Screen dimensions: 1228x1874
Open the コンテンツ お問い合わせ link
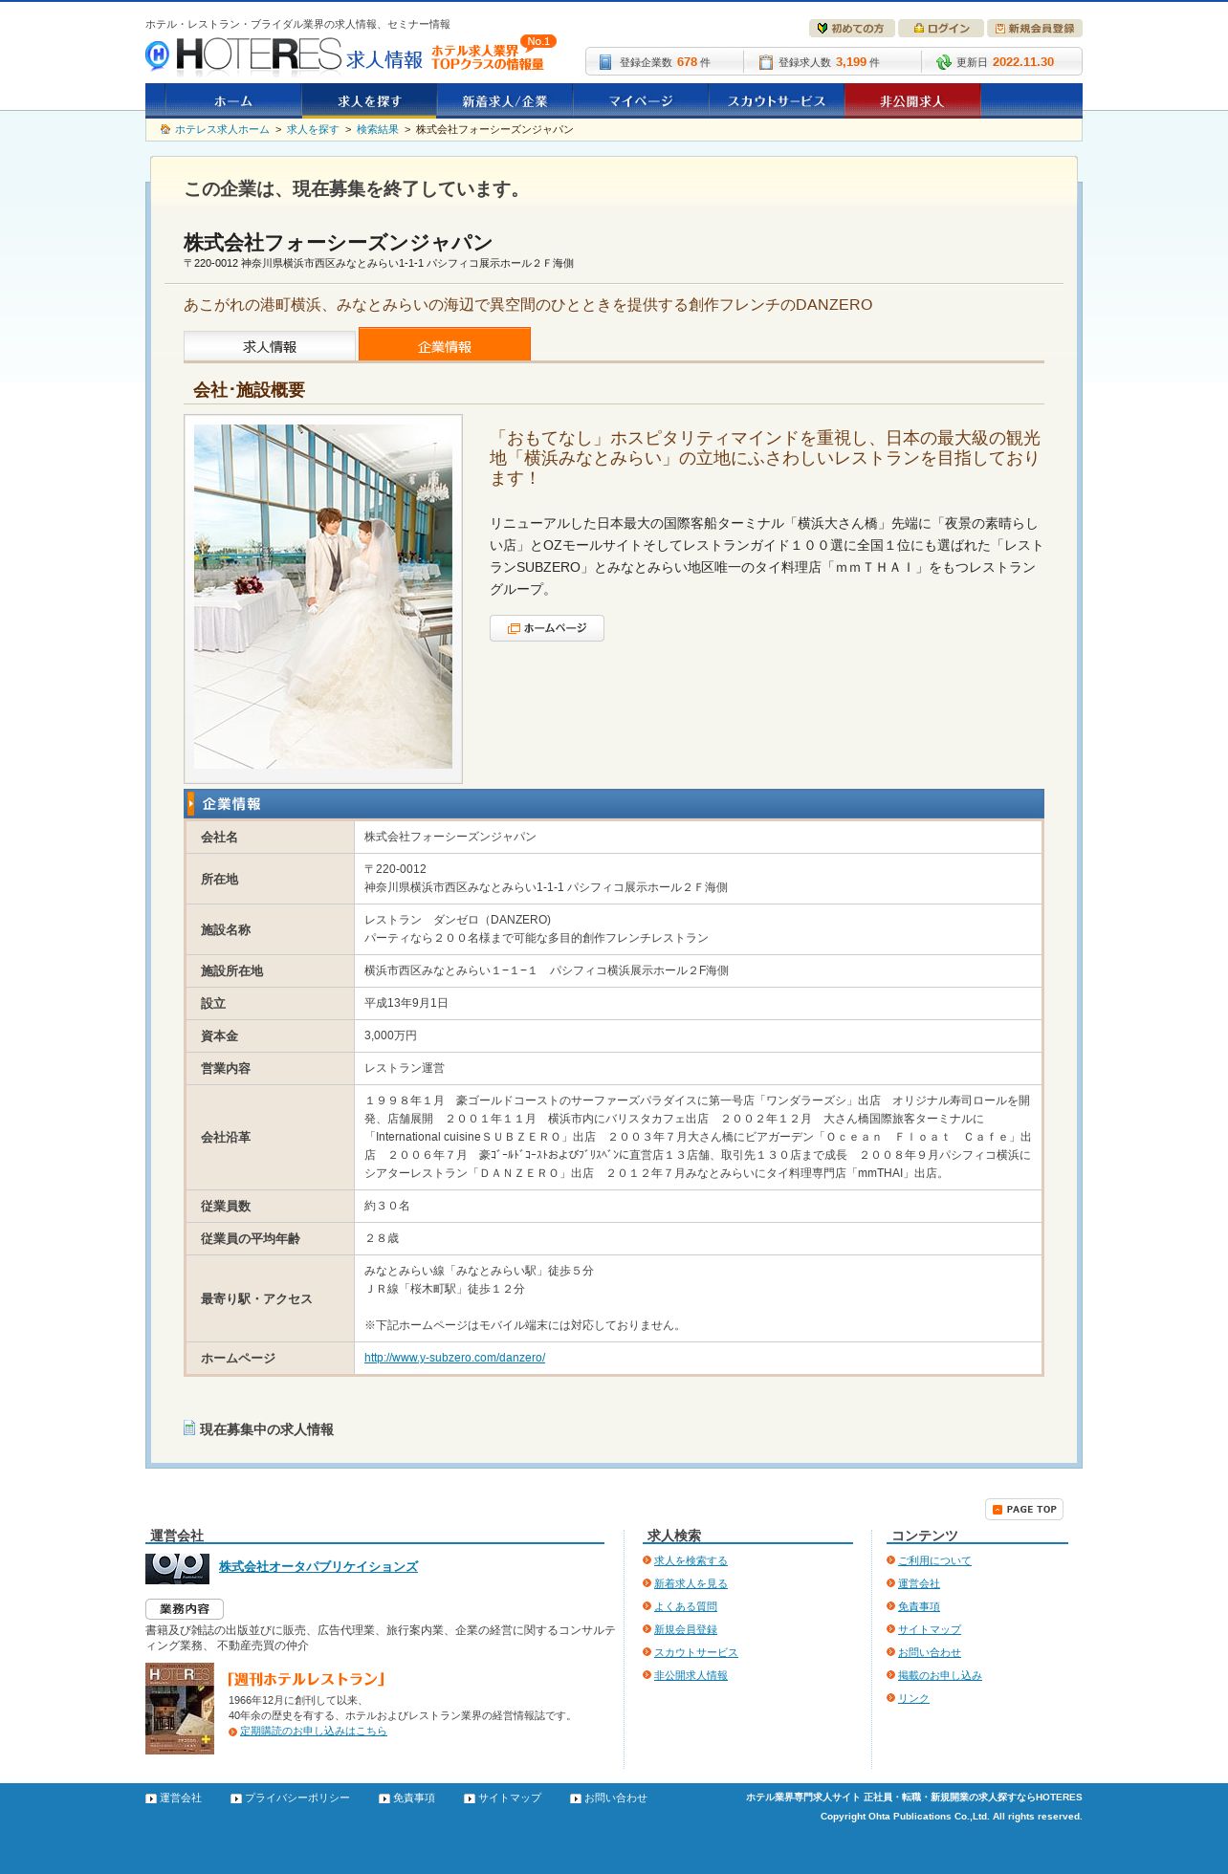[930, 1652]
